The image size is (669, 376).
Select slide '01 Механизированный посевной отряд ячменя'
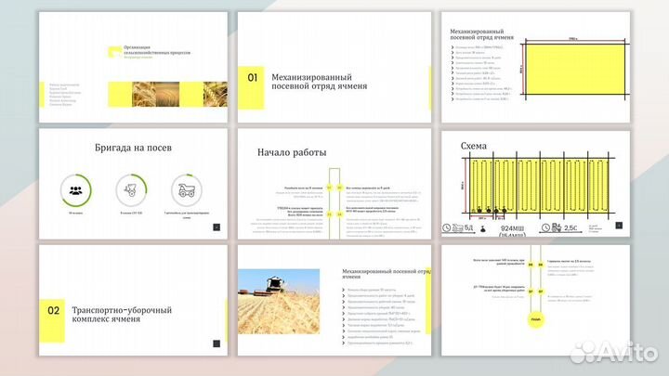334,67
